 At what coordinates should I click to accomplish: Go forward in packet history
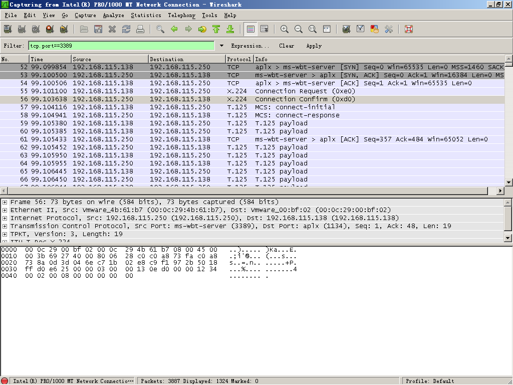(x=188, y=29)
